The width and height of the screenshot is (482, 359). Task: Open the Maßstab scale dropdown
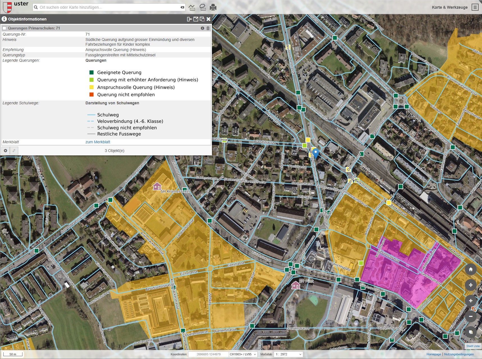[288, 354]
